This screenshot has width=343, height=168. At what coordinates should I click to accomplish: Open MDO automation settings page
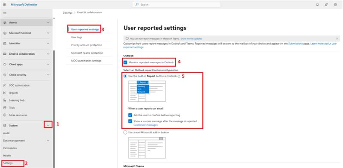point(86,61)
